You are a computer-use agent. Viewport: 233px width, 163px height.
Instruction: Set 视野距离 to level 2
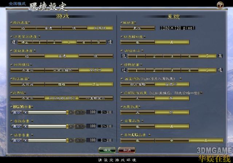[154, 70]
